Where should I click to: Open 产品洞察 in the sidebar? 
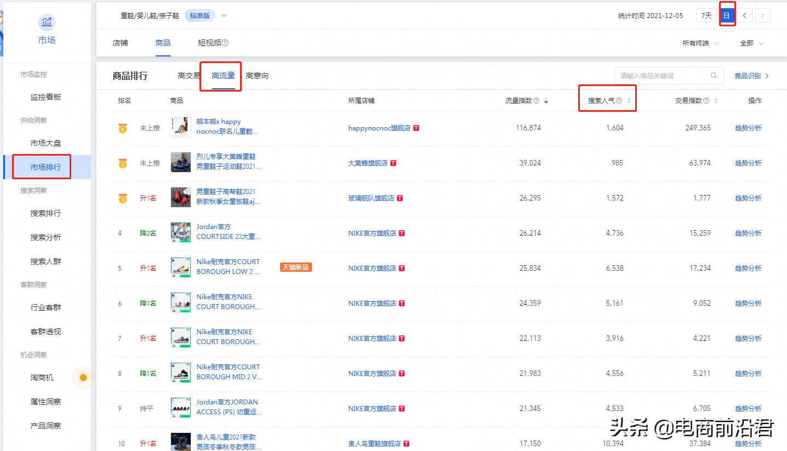tap(46, 426)
